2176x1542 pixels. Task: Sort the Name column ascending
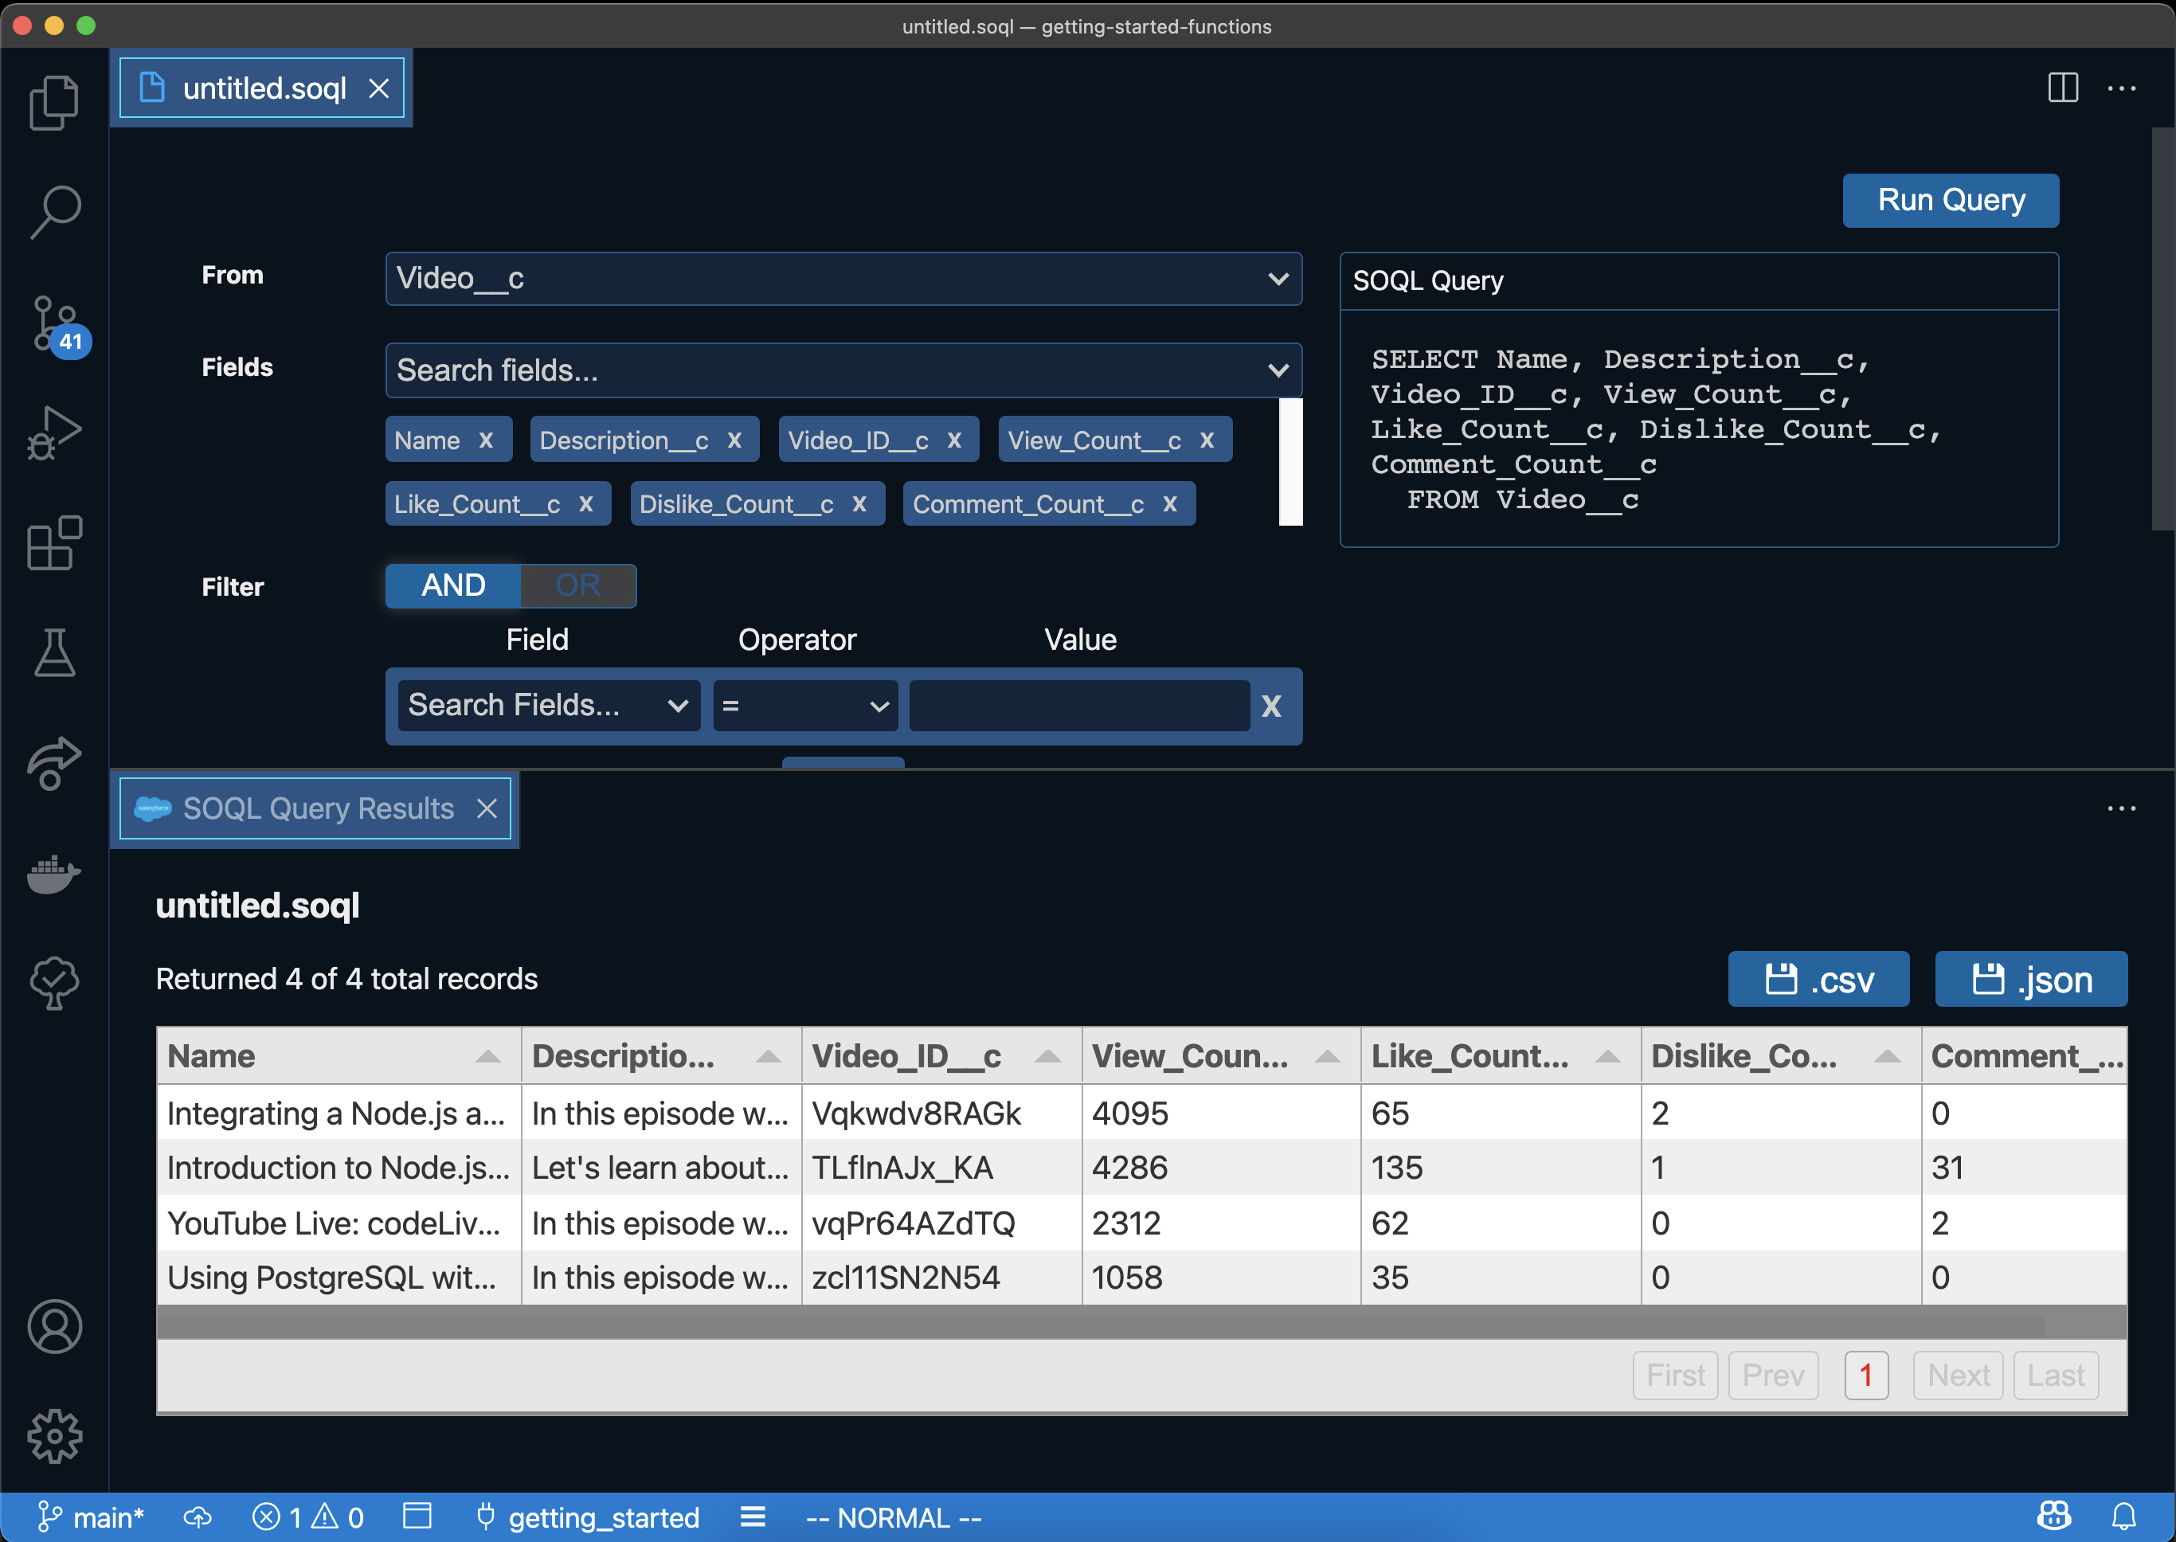coord(488,1055)
